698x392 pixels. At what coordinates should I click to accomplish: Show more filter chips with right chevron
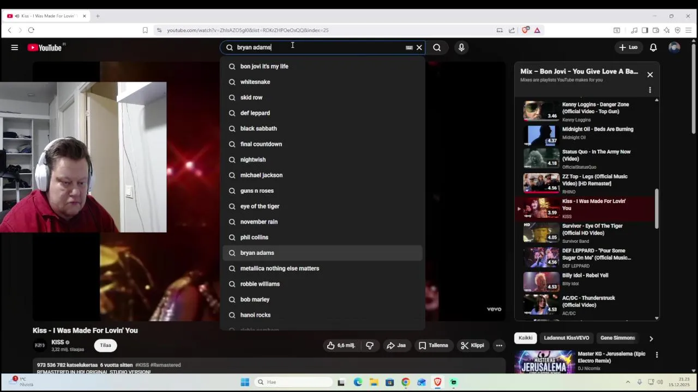(x=651, y=339)
